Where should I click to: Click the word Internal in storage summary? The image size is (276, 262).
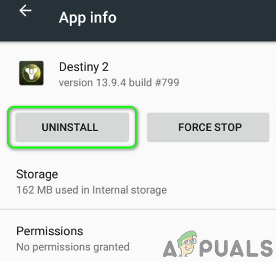[x=110, y=190]
